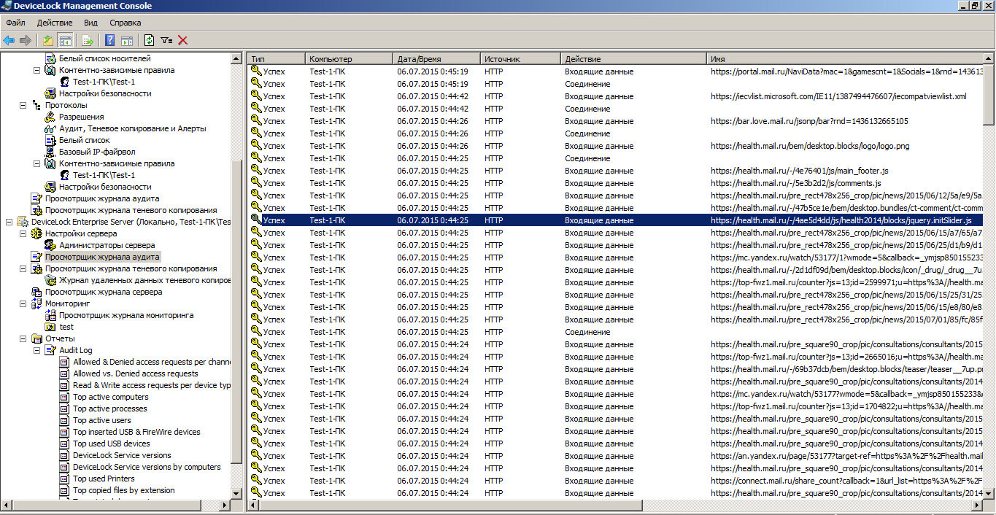
Task: Select Top active computers report
Action: [x=110, y=397]
